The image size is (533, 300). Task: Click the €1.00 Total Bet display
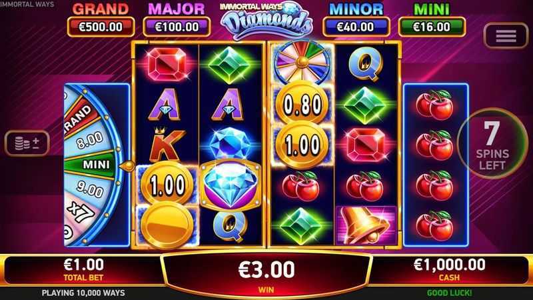(x=84, y=270)
